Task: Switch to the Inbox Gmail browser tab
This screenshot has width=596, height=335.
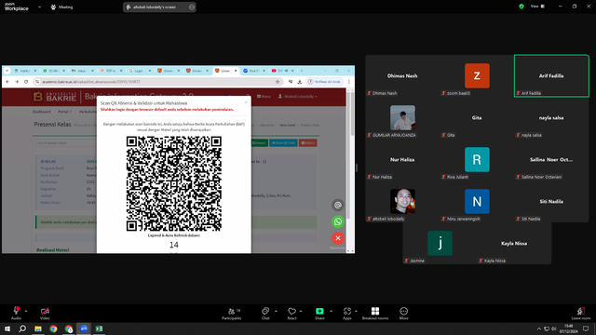Action: 82,71
